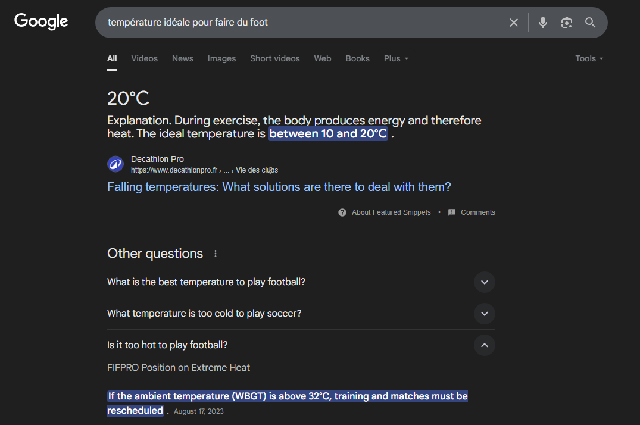Viewport: 640px width, 425px height.
Task: Switch to the Short videos tab
Action: 274,58
